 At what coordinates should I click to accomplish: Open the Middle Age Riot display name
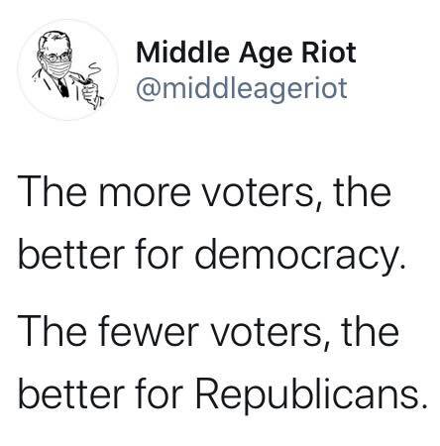(x=246, y=53)
